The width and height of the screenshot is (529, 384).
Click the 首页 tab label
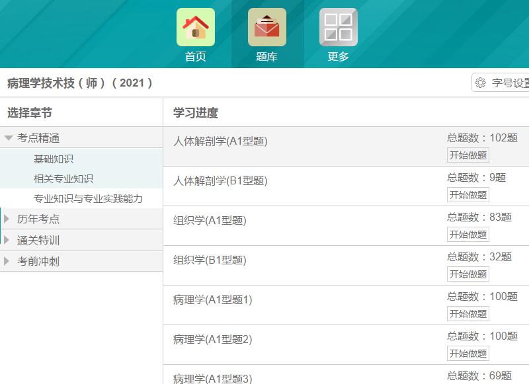[x=195, y=56]
